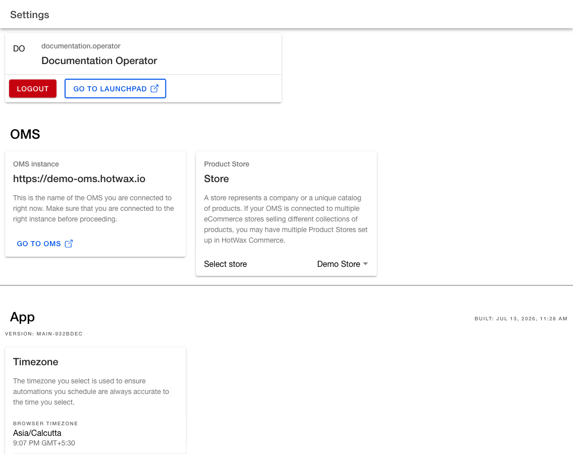Screen dimensions: 573x454
Task: Click the Store card heading
Action: (x=216, y=179)
